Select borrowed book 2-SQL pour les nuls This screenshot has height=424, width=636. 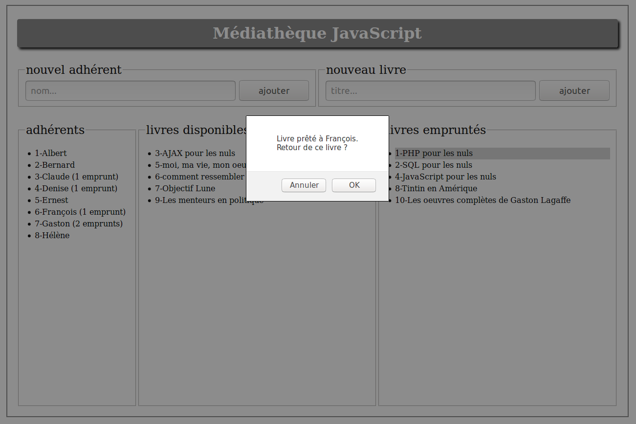point(434,165)
